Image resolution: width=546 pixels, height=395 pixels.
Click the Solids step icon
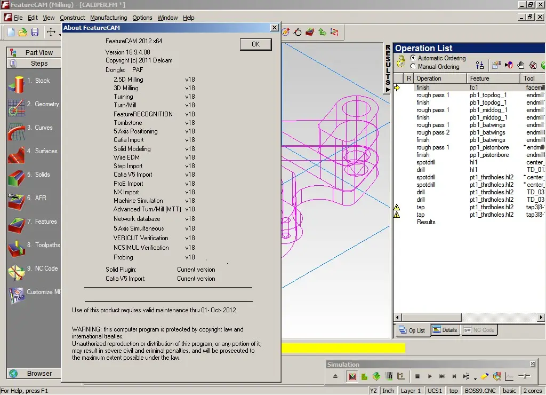tap(16, 178)
